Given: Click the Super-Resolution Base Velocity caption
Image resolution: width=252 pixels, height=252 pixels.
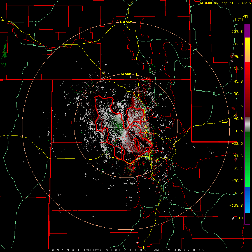Looking at the screenshot, I should point(127,250).
